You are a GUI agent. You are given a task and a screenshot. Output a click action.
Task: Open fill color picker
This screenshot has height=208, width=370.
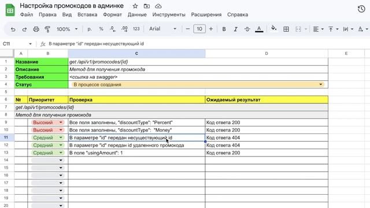point(273,28)
